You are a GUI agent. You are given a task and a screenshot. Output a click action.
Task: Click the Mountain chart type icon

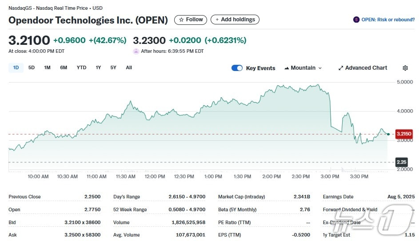tap(286, 68)
